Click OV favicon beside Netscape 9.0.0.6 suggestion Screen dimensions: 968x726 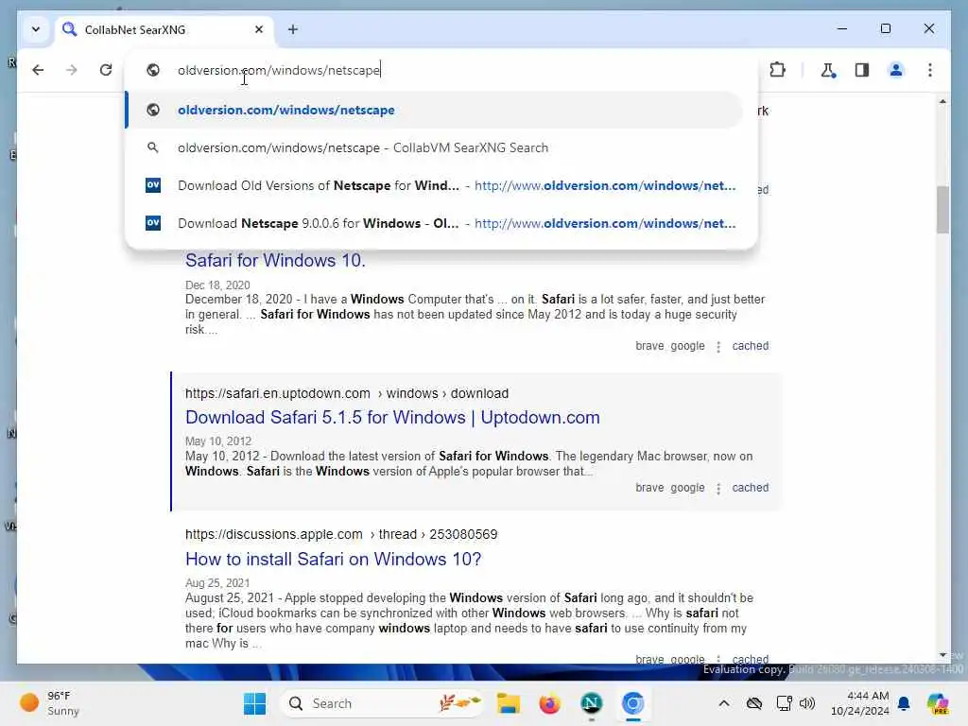coord(153,223)
